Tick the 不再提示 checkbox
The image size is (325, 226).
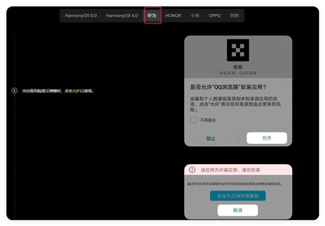194,120
